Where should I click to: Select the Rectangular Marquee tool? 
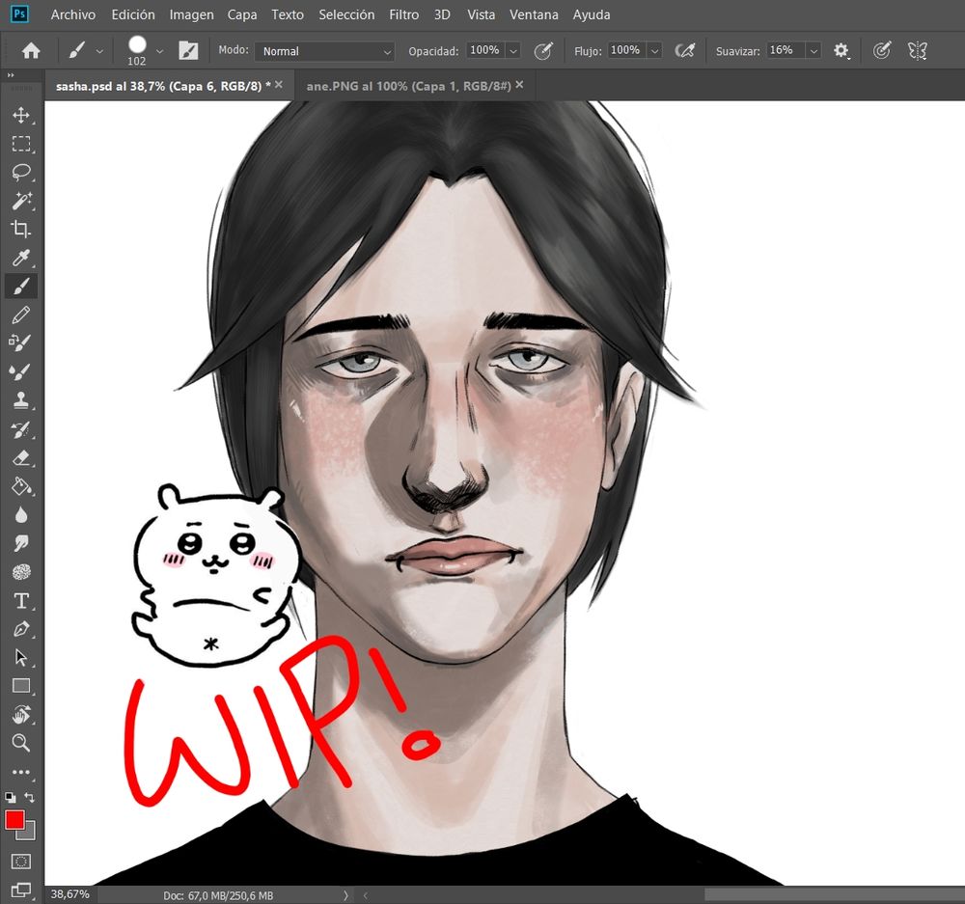21,144
